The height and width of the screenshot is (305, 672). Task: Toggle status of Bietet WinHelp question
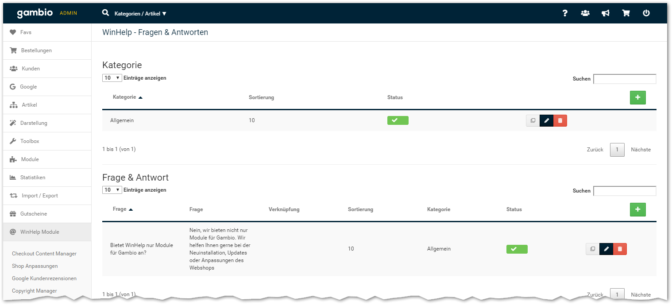[517, 249]
